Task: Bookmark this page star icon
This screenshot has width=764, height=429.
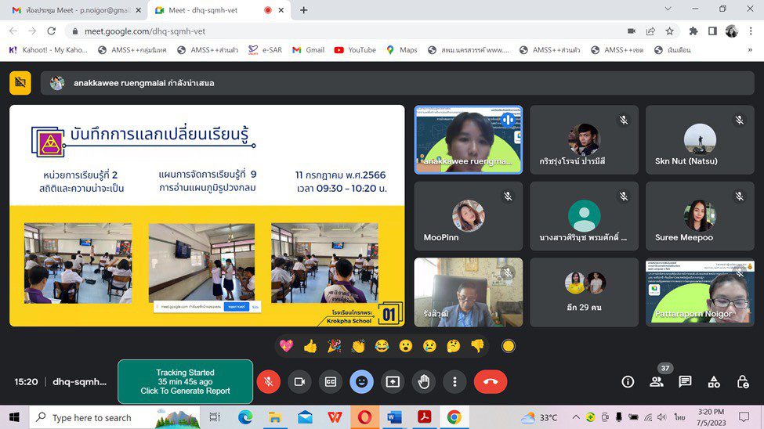Action: coord(669,31)
